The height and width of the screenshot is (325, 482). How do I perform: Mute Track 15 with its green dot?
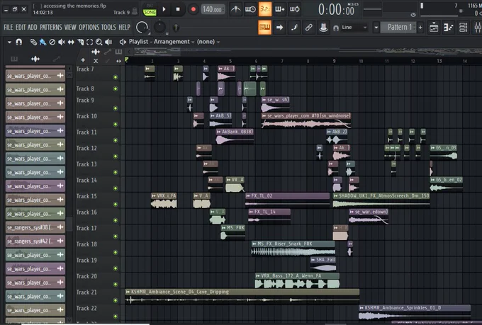116,205
